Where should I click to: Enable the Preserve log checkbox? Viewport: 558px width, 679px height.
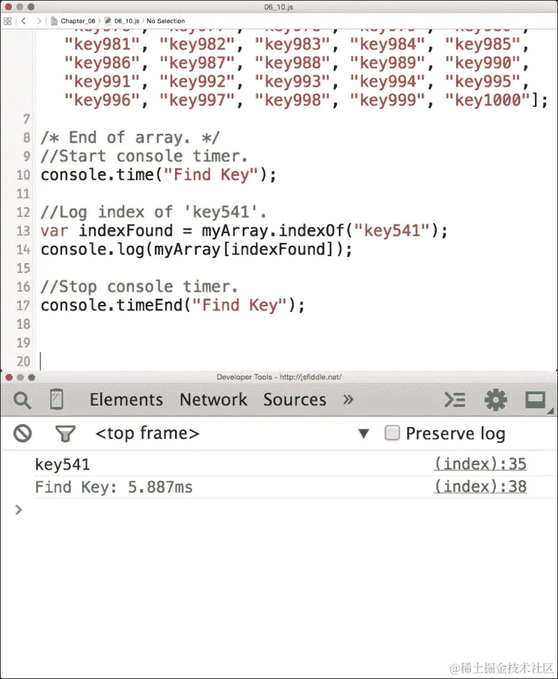coord(392,433)
